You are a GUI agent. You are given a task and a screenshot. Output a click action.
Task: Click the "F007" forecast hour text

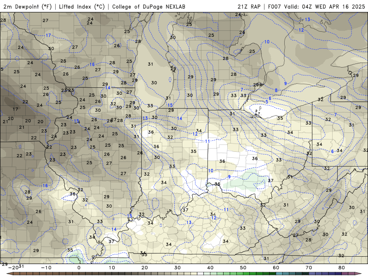pyautogui.click(x=274, y=6)
